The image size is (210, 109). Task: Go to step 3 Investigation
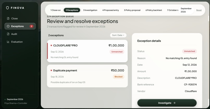[90, 10]
